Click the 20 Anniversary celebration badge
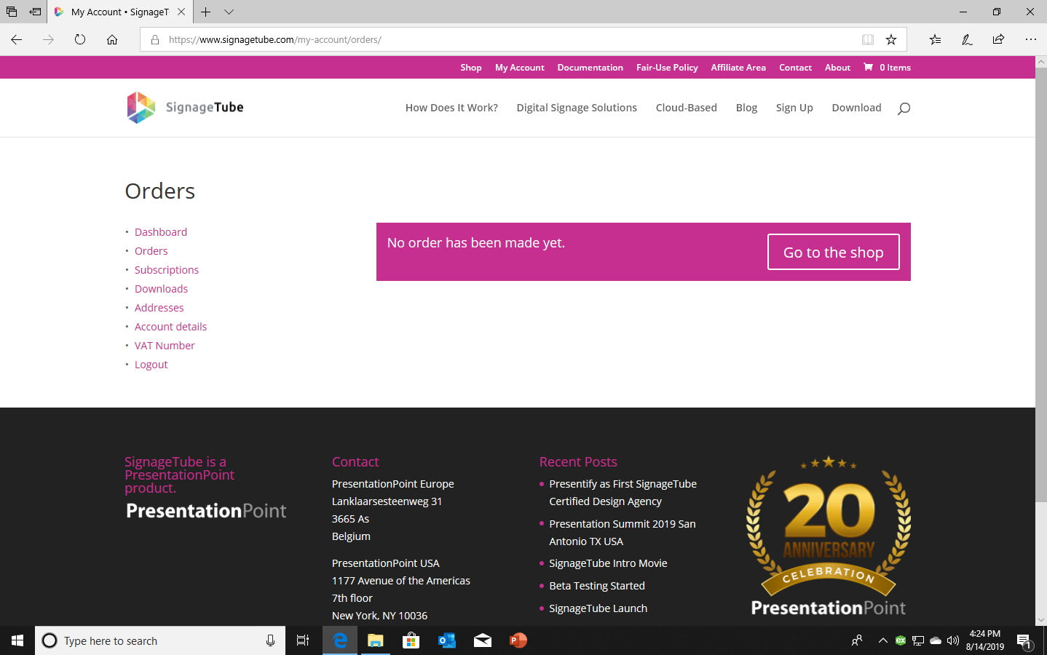 pyautogui.click(x=829, y=536)
